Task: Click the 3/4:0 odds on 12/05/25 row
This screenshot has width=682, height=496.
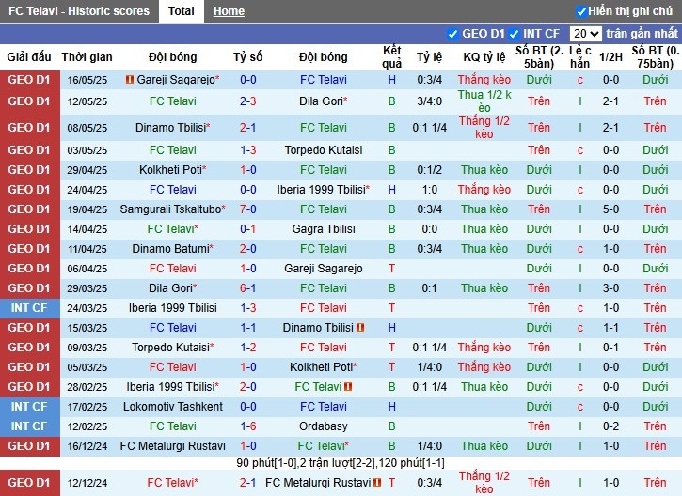Action: click(430, 101)
